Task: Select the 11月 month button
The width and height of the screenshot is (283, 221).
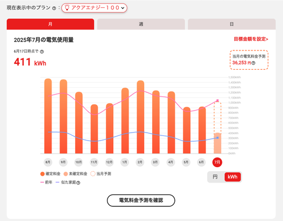Action: (94, 162)
